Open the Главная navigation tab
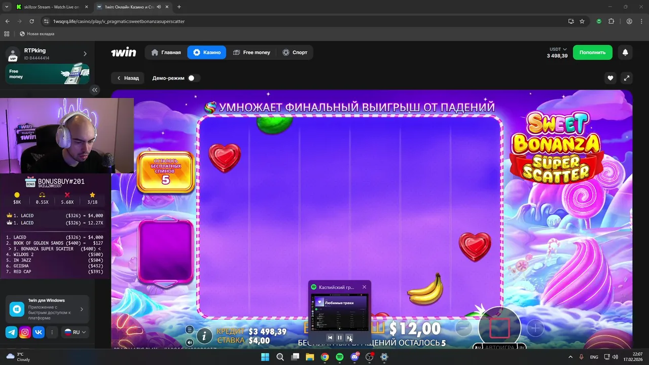649x365 pixels. 166,52
